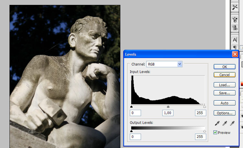Grab the input highlights white slider
Image resolution: width=243 pixels, height=148 pixels.
point(204,107)
